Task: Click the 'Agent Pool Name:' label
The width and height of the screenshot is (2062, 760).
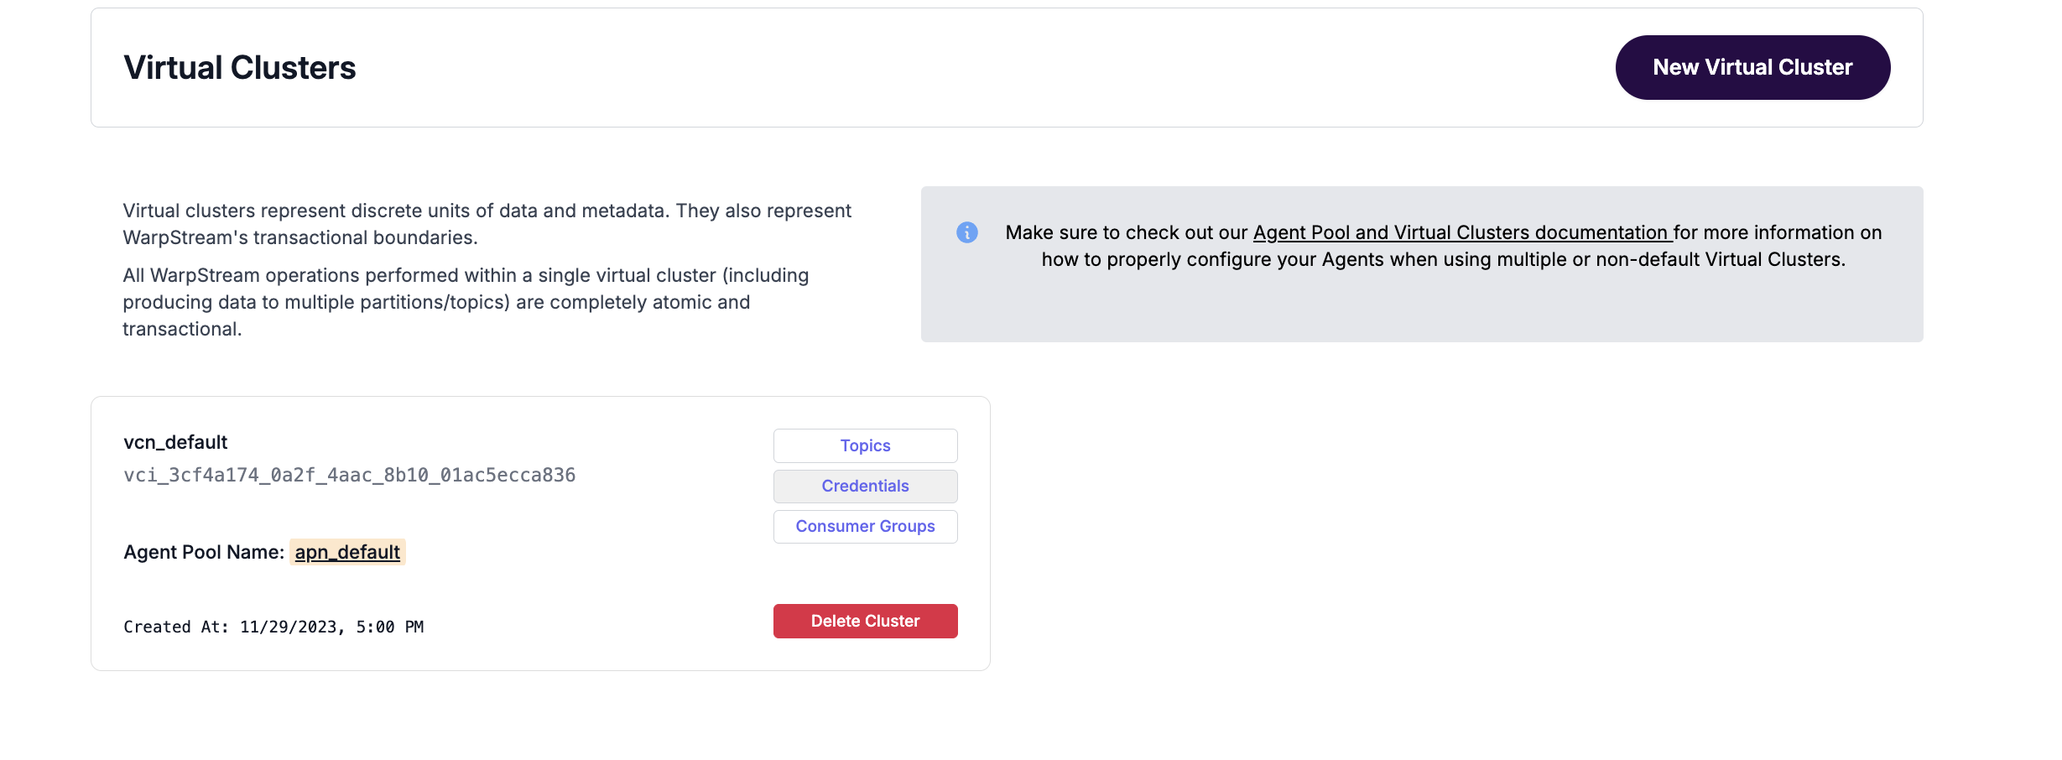Action: 203,552
